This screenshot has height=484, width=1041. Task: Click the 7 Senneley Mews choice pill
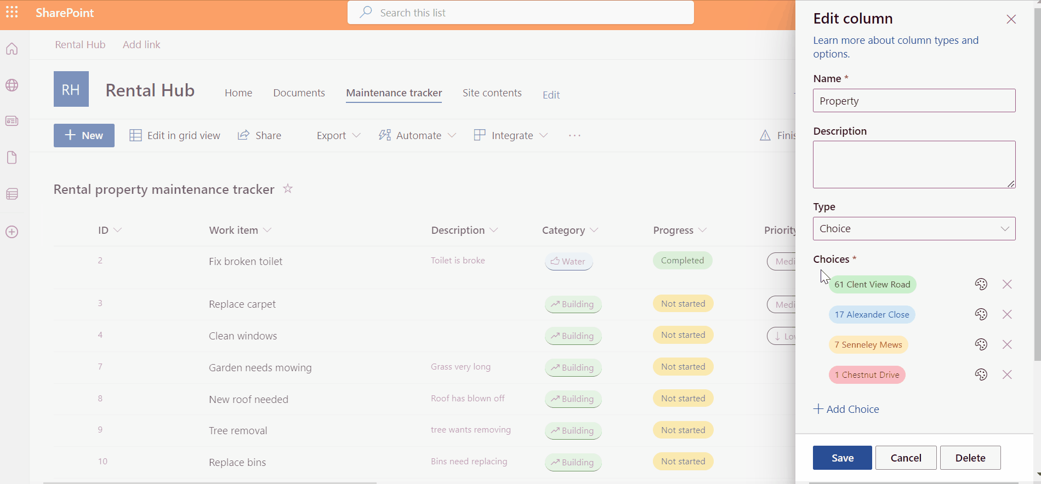(868, 344)
